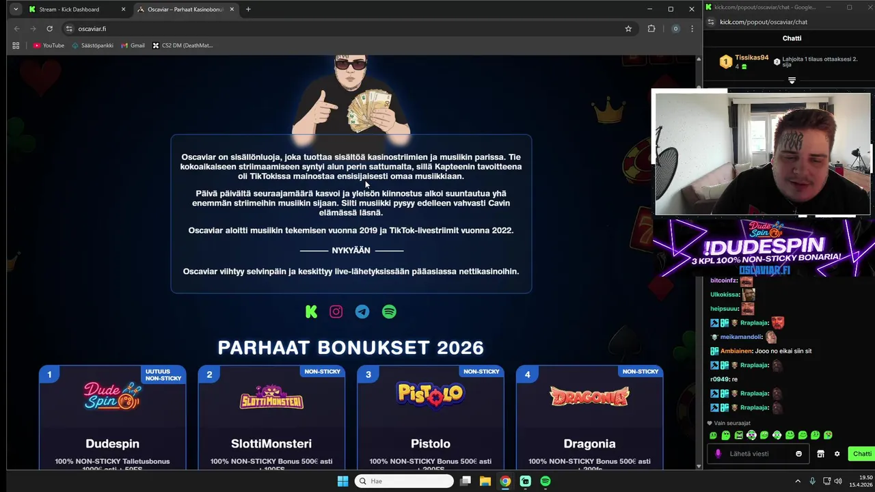Viewport: 875px width, 492px height.
Task: Go back to the previous page
Action: (x=17, y=29)
